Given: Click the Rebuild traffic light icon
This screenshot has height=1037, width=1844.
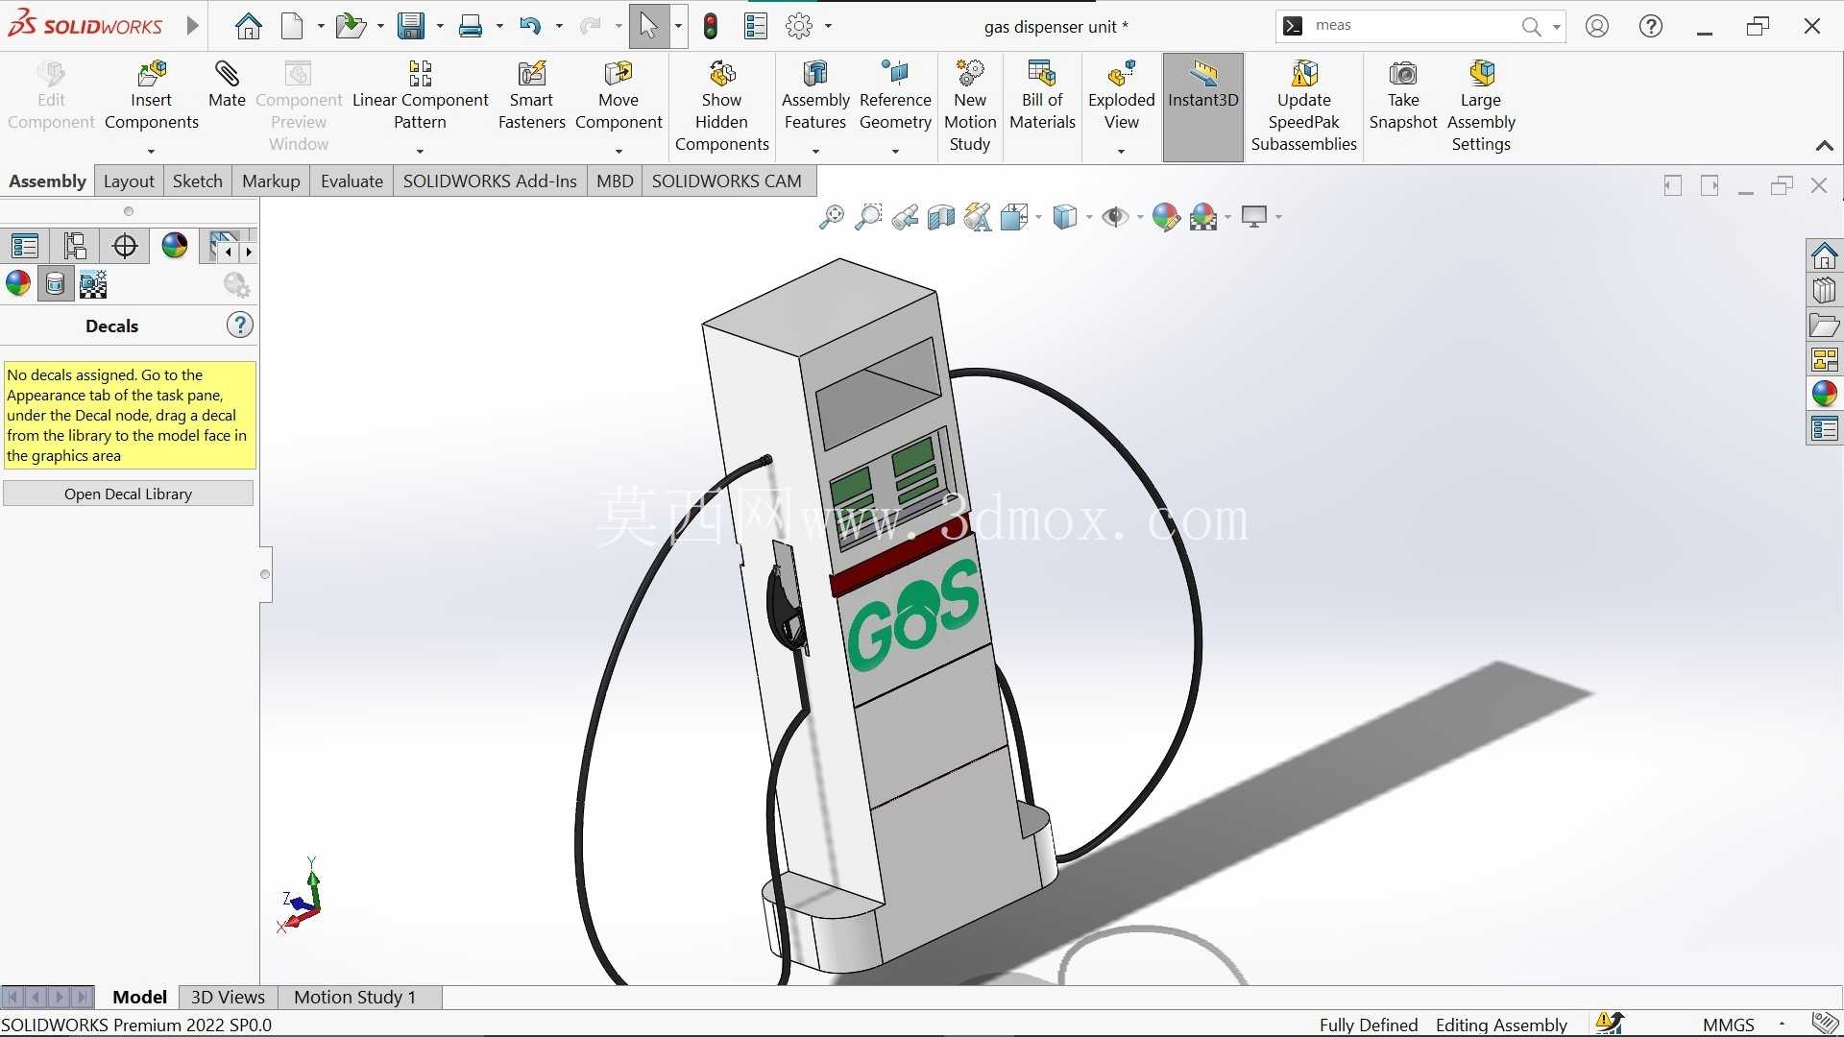Looking at the screenshot, I should [x=711, y=26].
